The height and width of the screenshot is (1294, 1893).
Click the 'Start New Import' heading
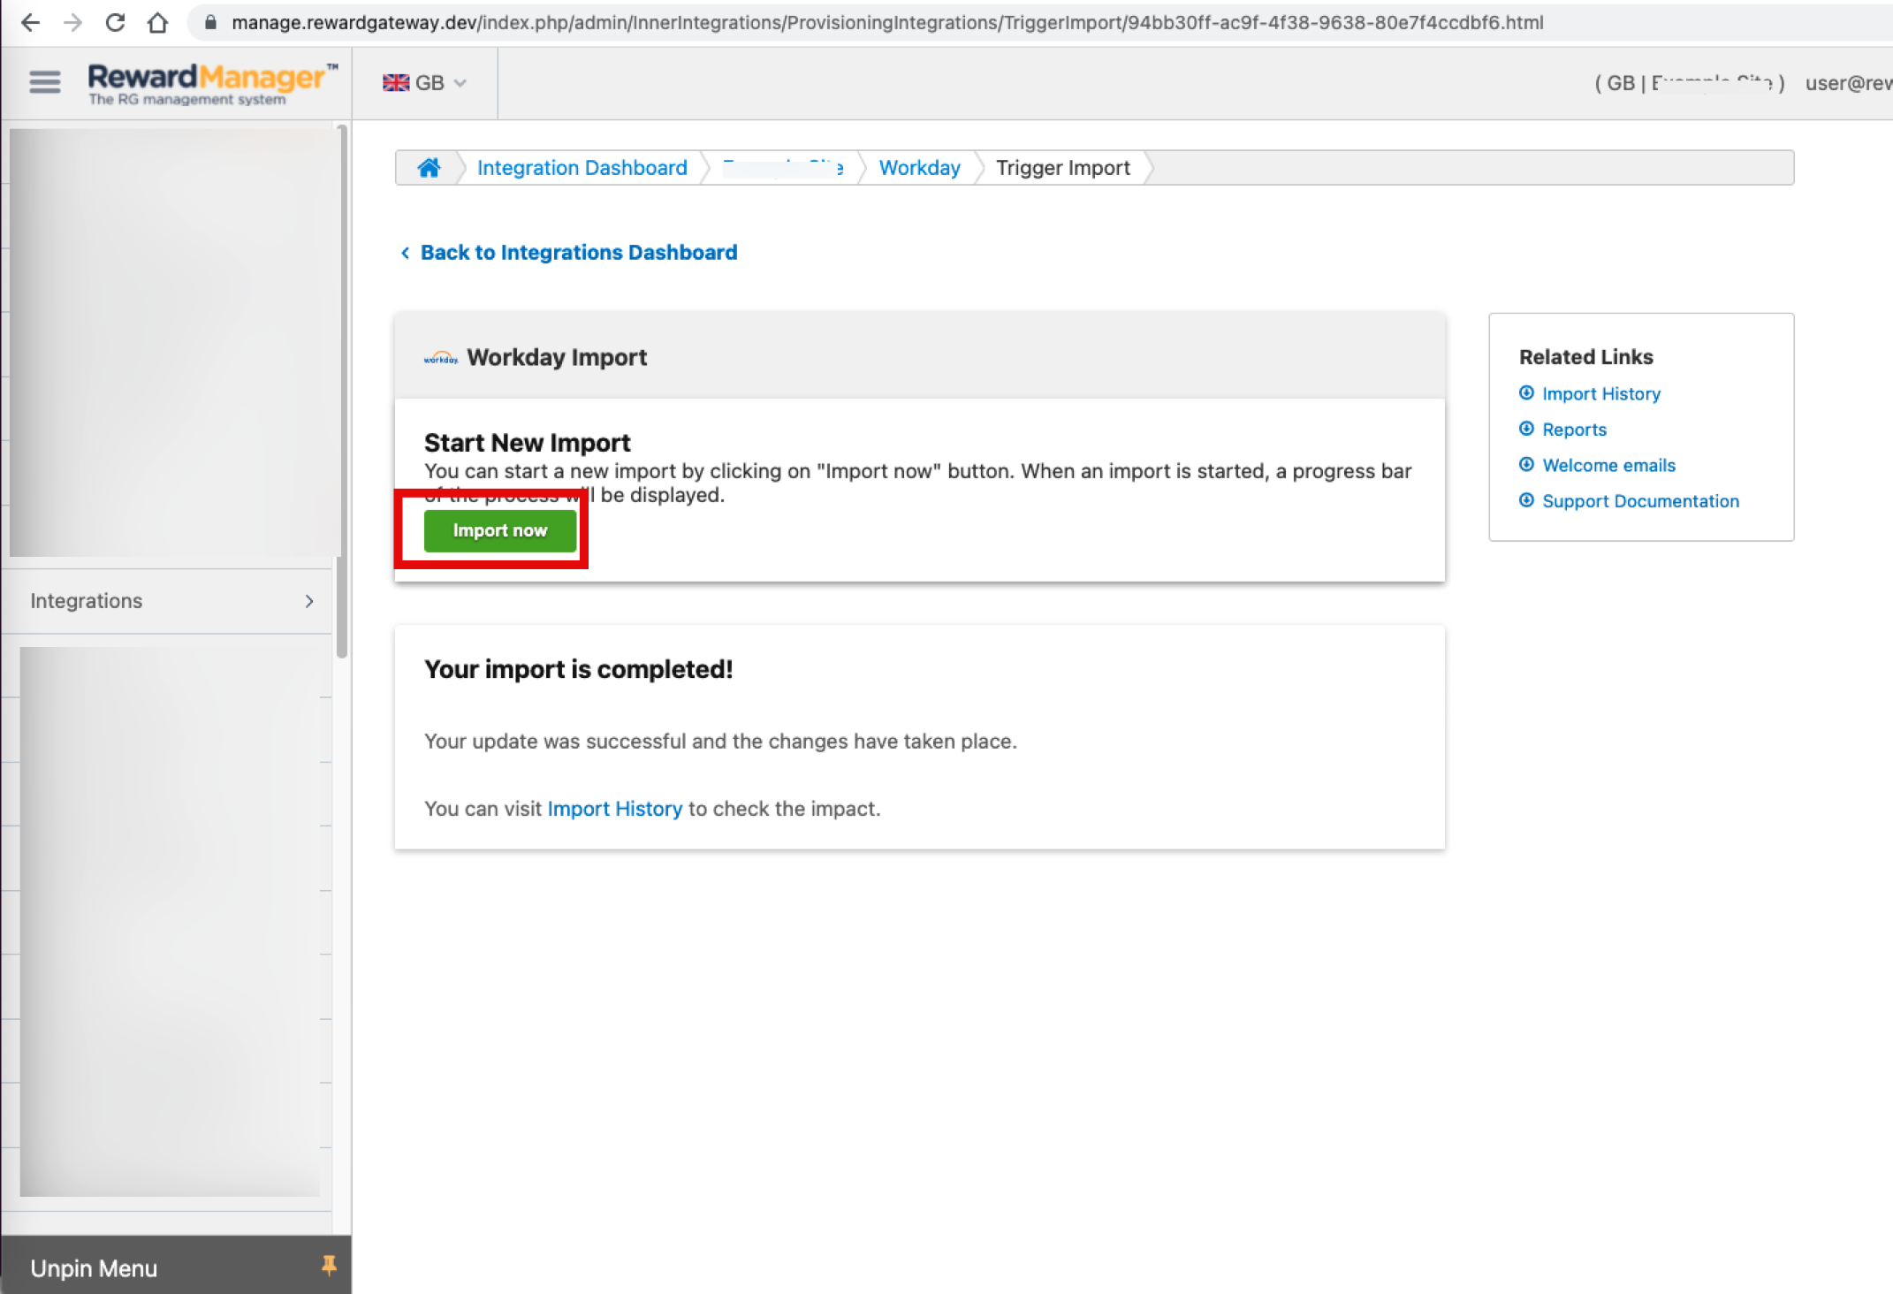527,442
